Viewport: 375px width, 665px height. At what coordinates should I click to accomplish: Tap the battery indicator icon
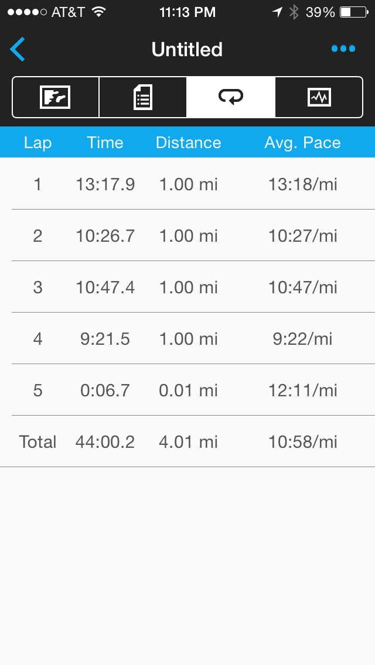tap(353, 12)
